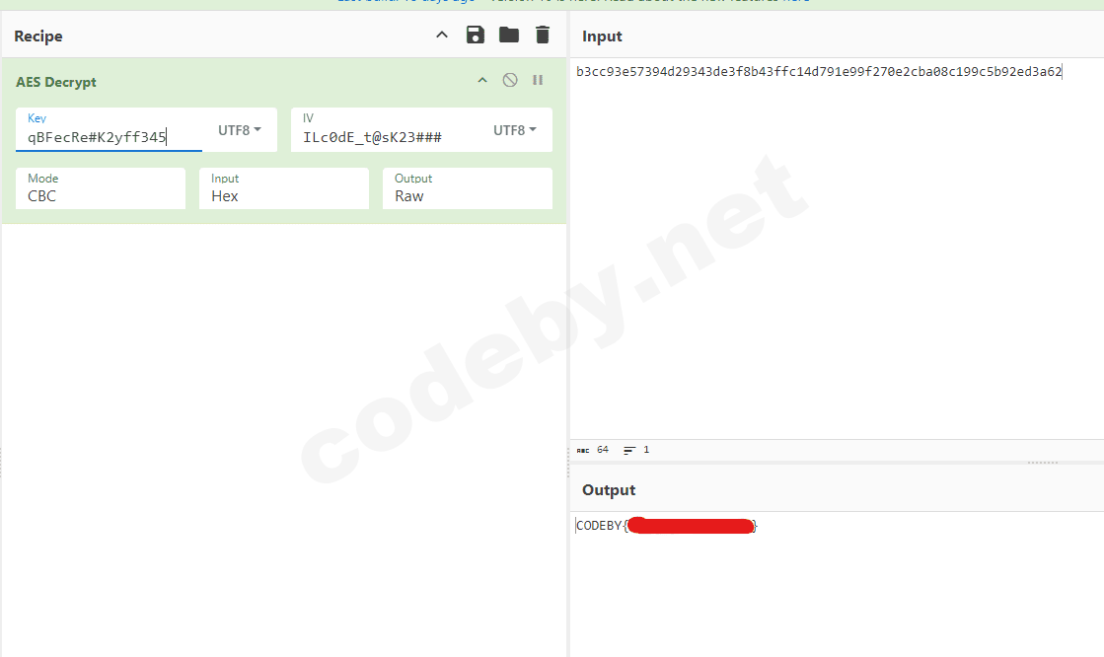The image size is (1104, 657).
Task: Click line count 1 in status bar
Action: tap(646, 450)
